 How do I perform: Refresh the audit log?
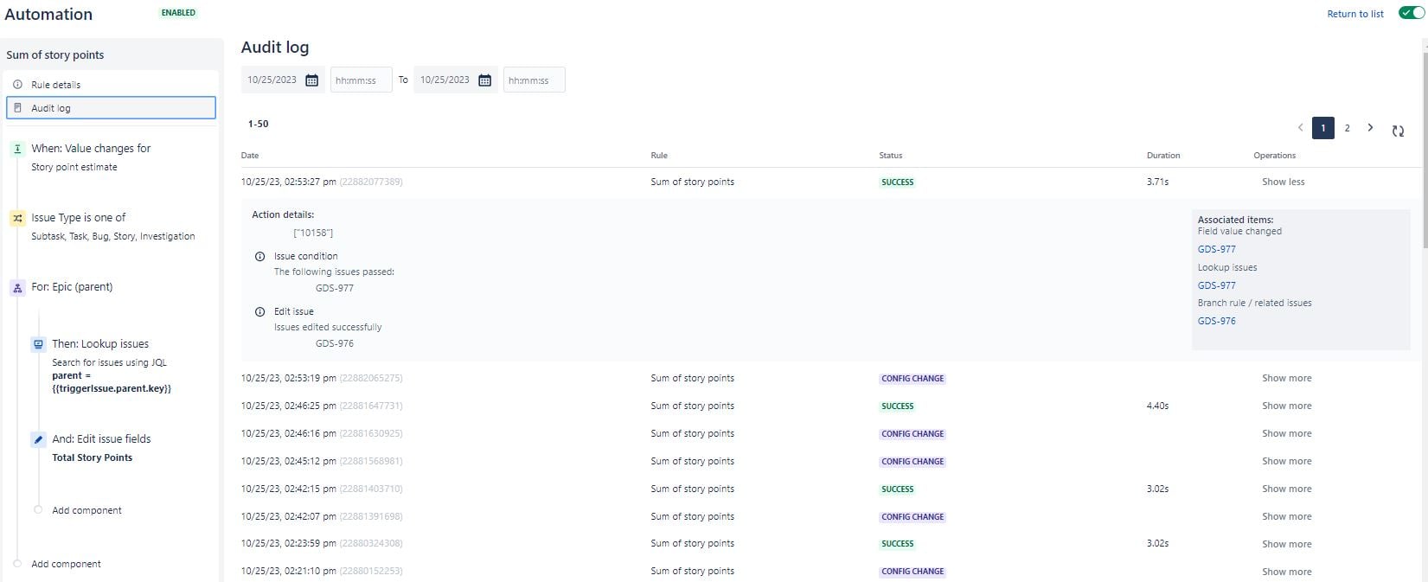(x=1398, y=131)
